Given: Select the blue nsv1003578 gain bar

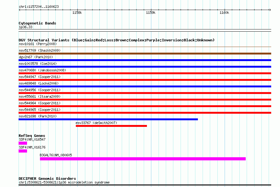Looking at the screenshot, I should click(145, 67).
